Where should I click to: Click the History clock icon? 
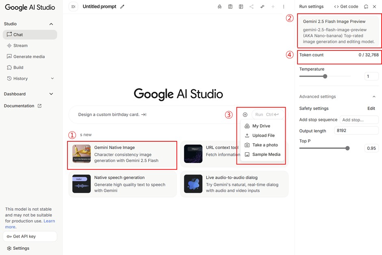point(9,78)
